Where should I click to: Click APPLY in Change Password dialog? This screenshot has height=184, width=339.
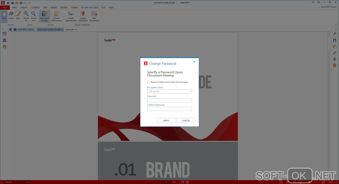(x=166, y=120)
